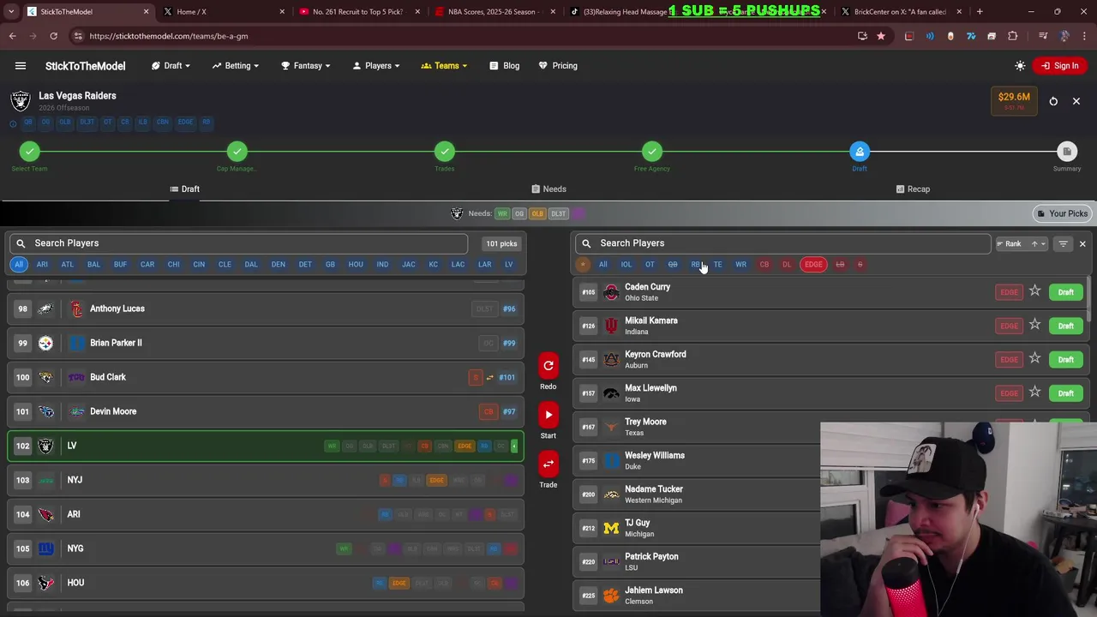Click the left Search Players field
This screenshot has width=1097, height=617.
tap(240, 243)
